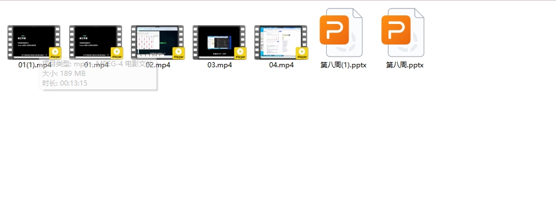Select the 03.mp4 video thumbnail
This screenshot has height=210, width=556.
point(219,42)
